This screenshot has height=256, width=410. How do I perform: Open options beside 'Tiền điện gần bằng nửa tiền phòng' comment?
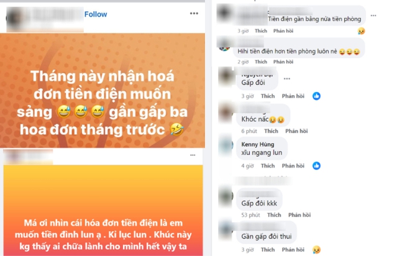pyautogui.click(x=373, y=16)
